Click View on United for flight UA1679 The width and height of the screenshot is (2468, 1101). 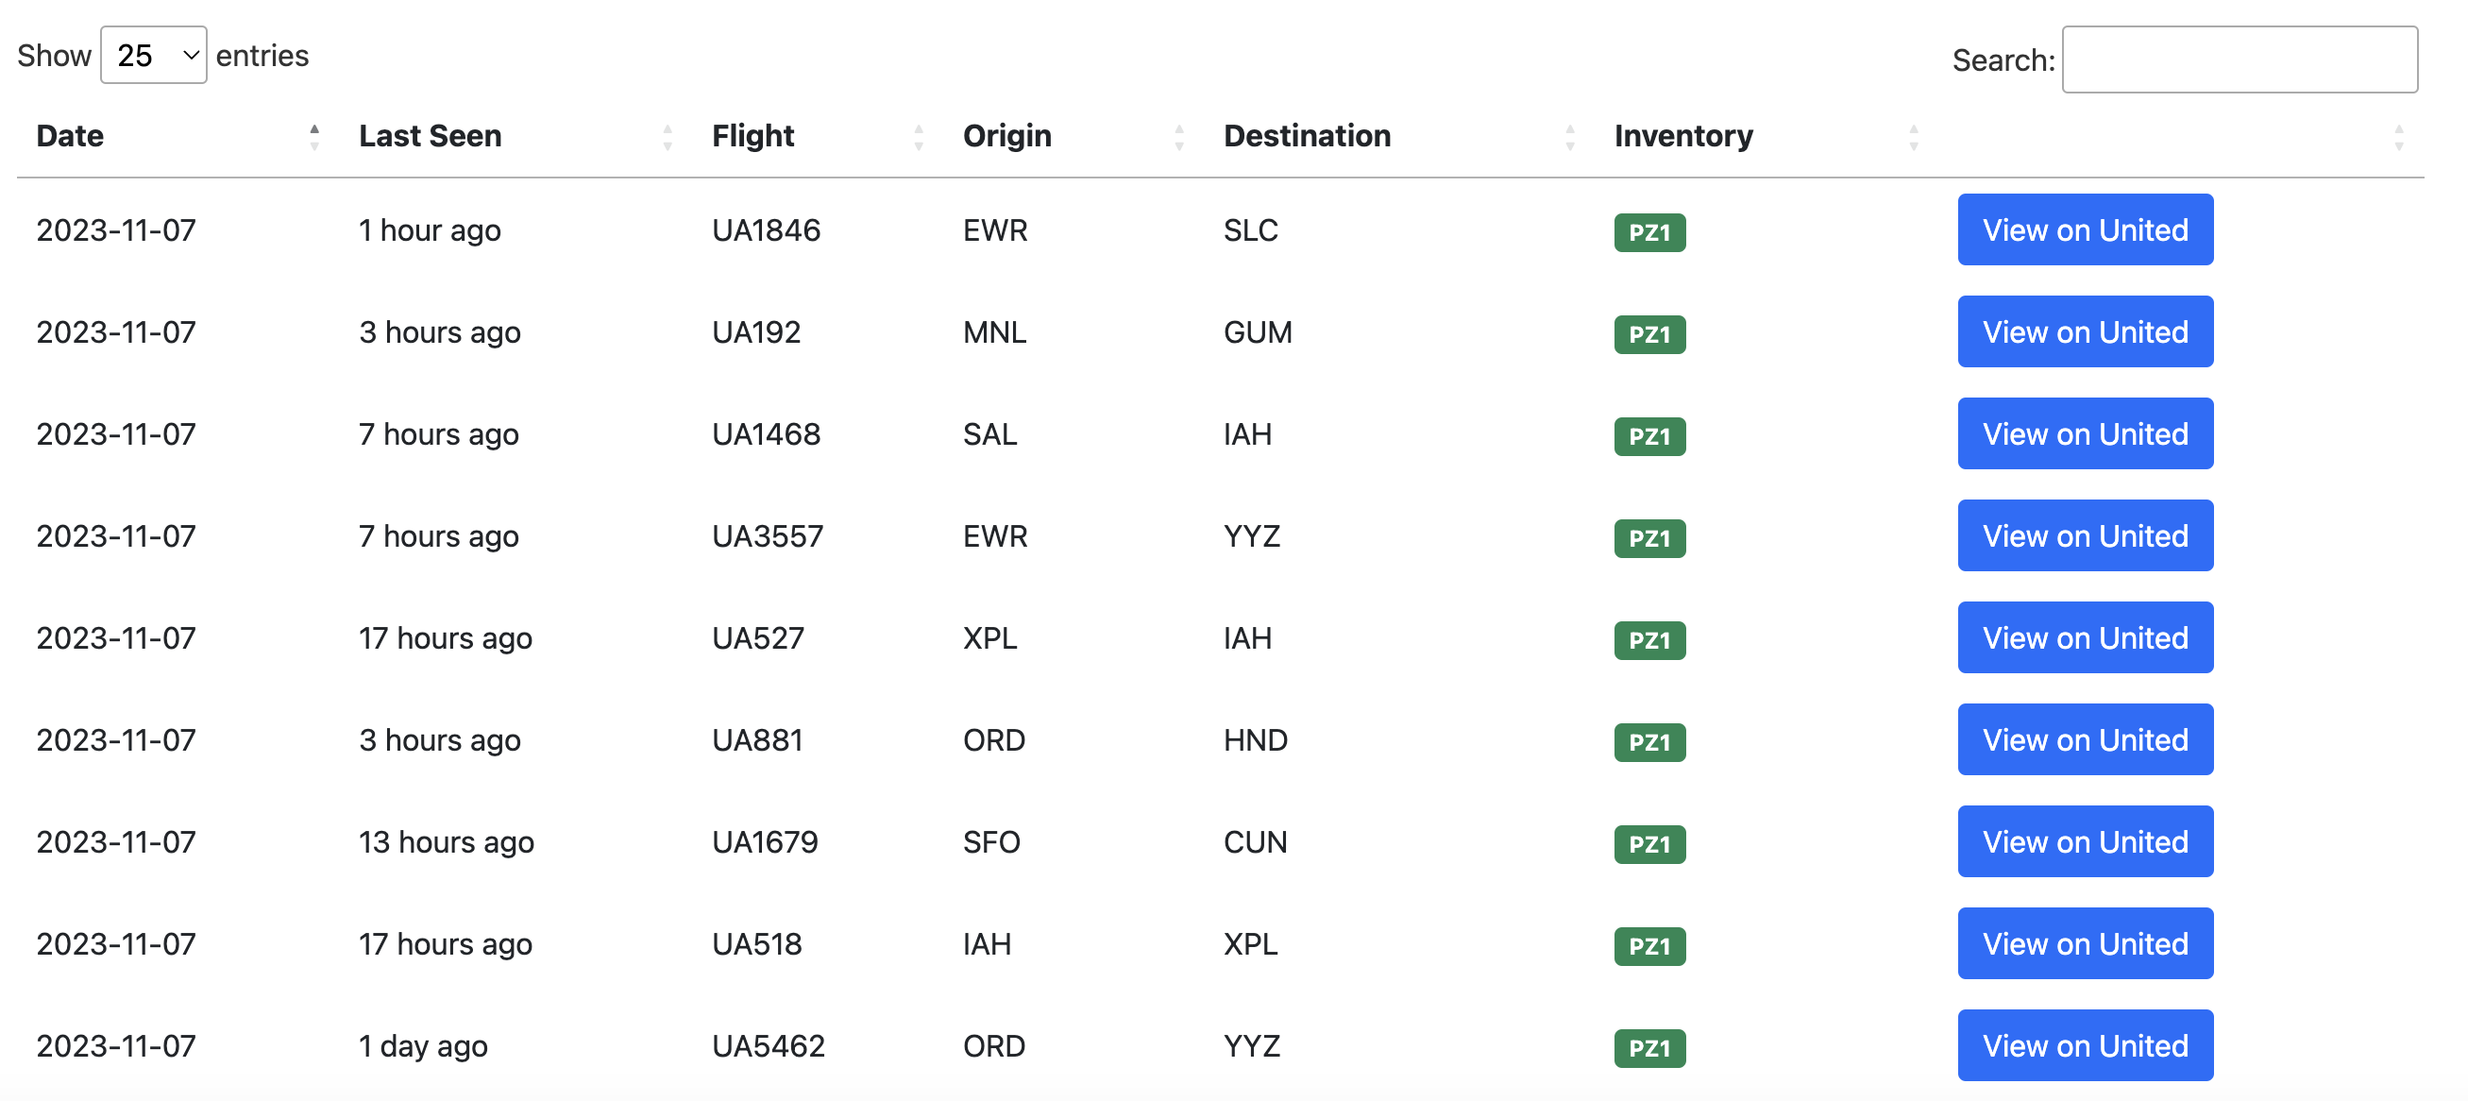(x=2085, y=841)
